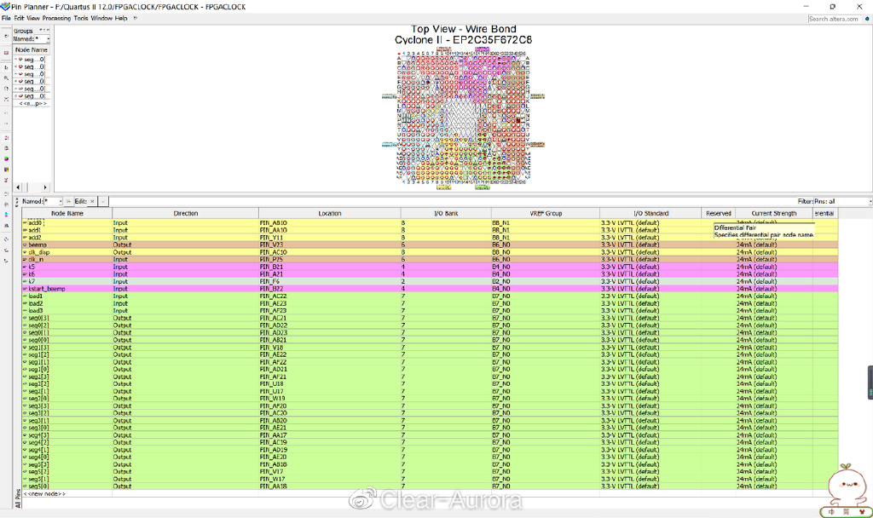Click location cell PIN_P25
This screenshot has width=873, height=518.
click(x=272, y=259)
